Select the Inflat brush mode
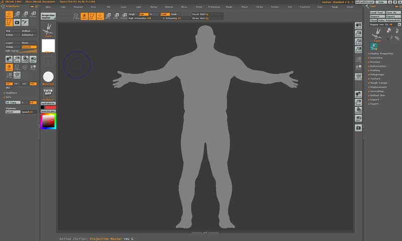Image resolution: width=402 pixels, height=241 pixels. click(x=13, y=35)
